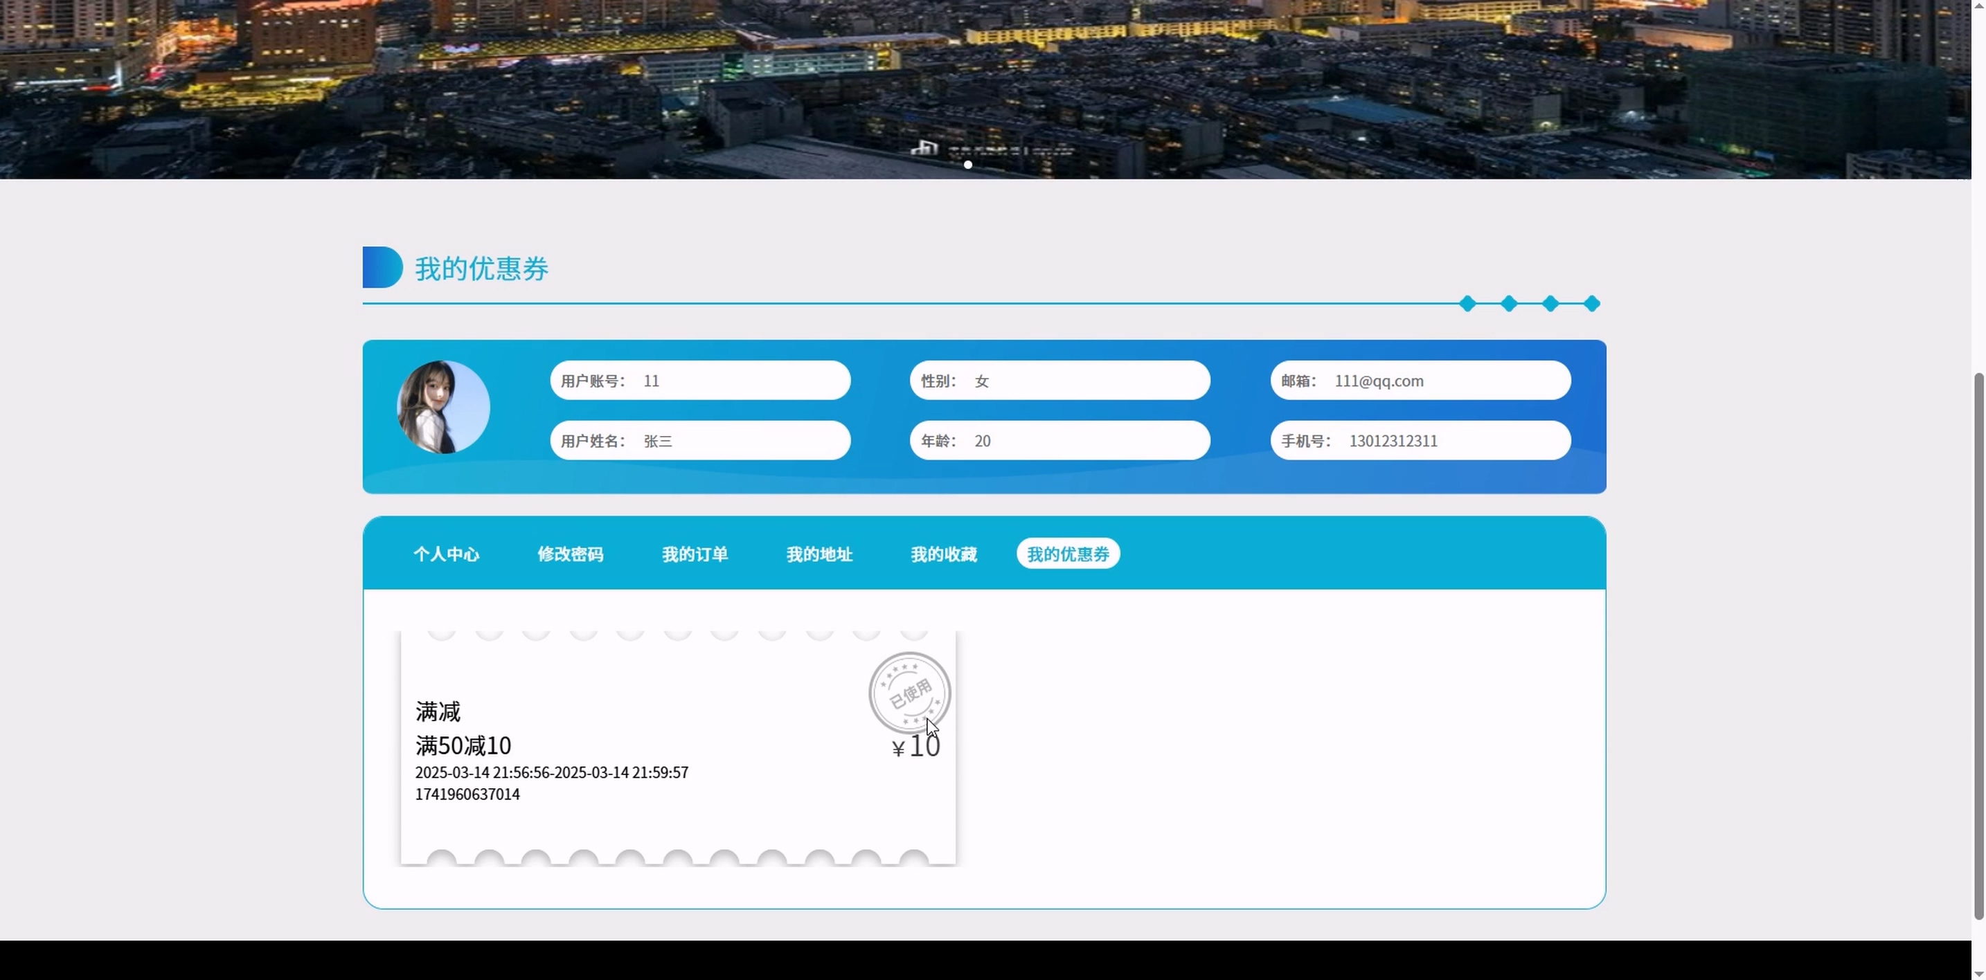The width and height of the screenshot is (1986, 980).
Task: Click the blue section-title marker icon
Action: tap(382, 267)
